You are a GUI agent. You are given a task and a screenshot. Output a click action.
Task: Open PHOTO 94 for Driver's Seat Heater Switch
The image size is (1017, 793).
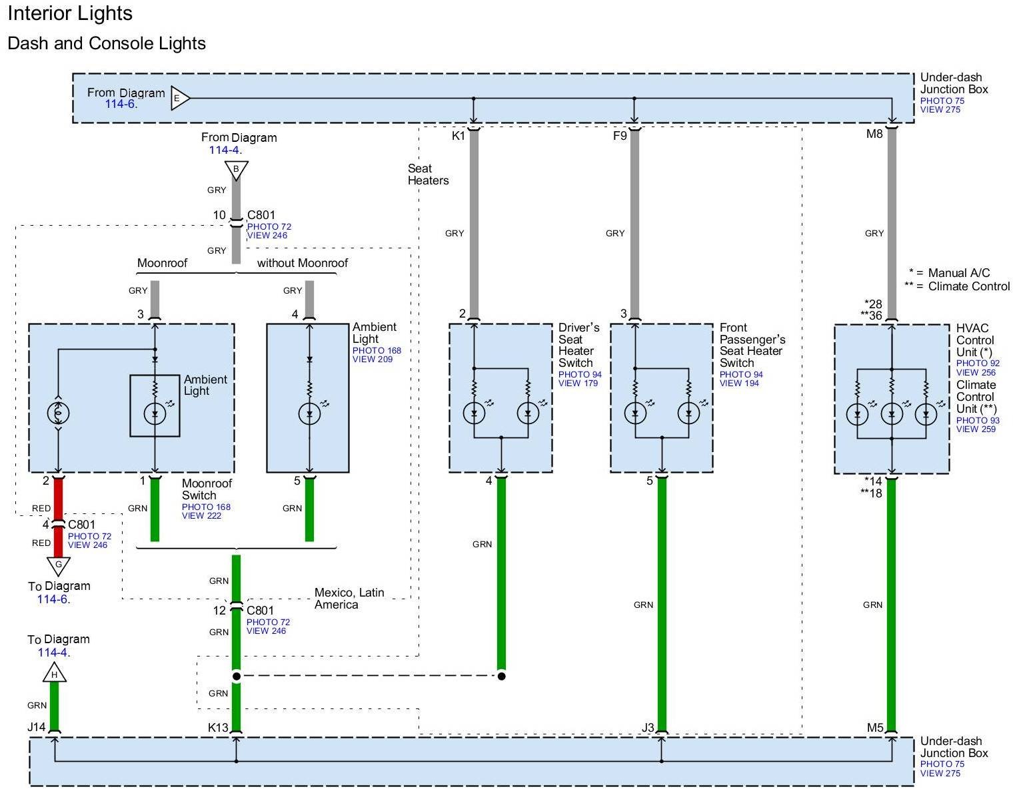click(580, 375)
